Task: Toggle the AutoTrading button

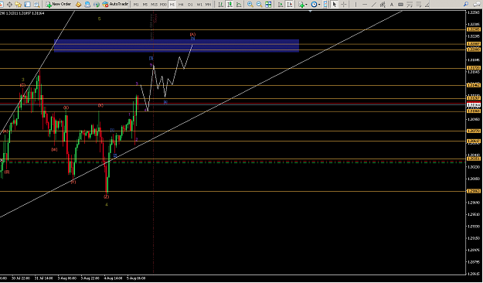Action: click(x=115, y=4)
